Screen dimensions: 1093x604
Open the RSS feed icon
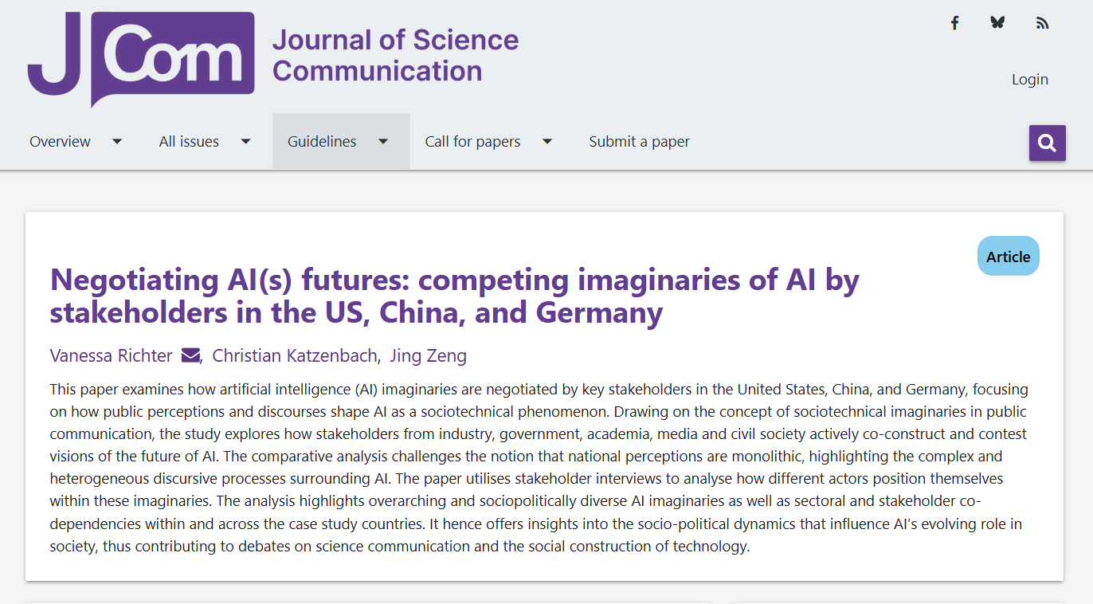tap(1042, 23)
